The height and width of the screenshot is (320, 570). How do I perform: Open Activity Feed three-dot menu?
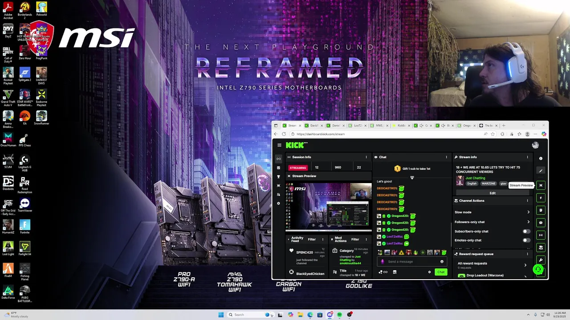pos(323,239)
